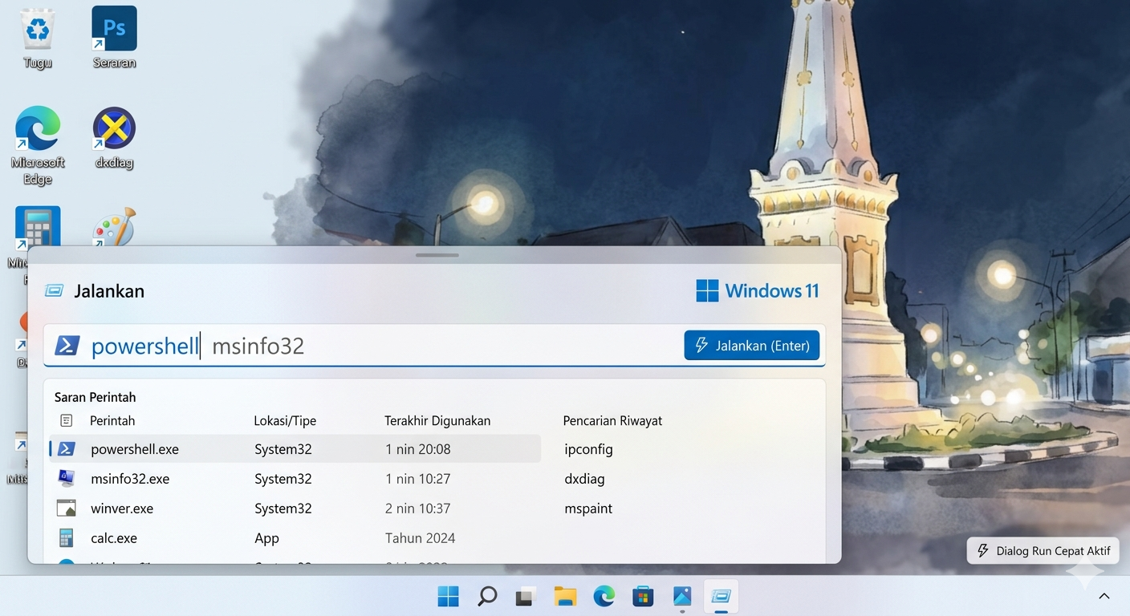Open File Explorer from taskbar

(565, 596)
